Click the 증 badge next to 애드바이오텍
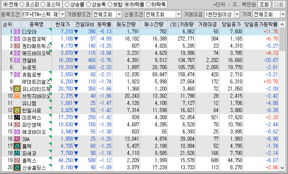Image resolution: width=288 pixels, height=174 pixels. click(17, 53)
